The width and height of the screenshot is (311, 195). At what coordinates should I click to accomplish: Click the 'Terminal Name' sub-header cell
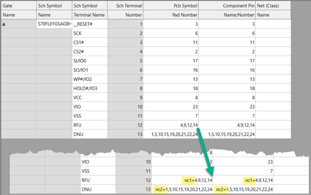coord(90,15)
